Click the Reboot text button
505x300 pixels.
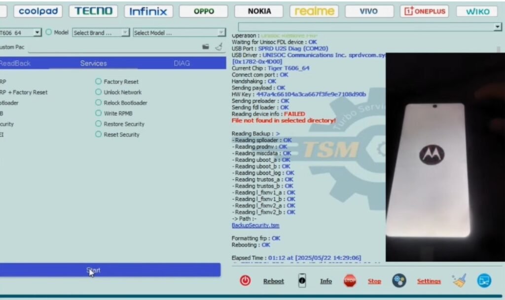[x=273, y=281]
